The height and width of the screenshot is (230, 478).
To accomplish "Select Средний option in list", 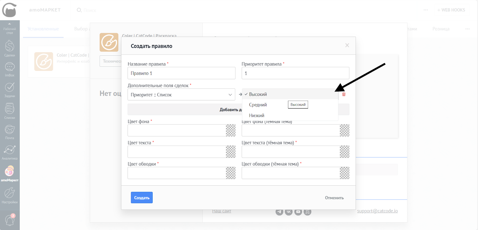I will pos(258,105).
